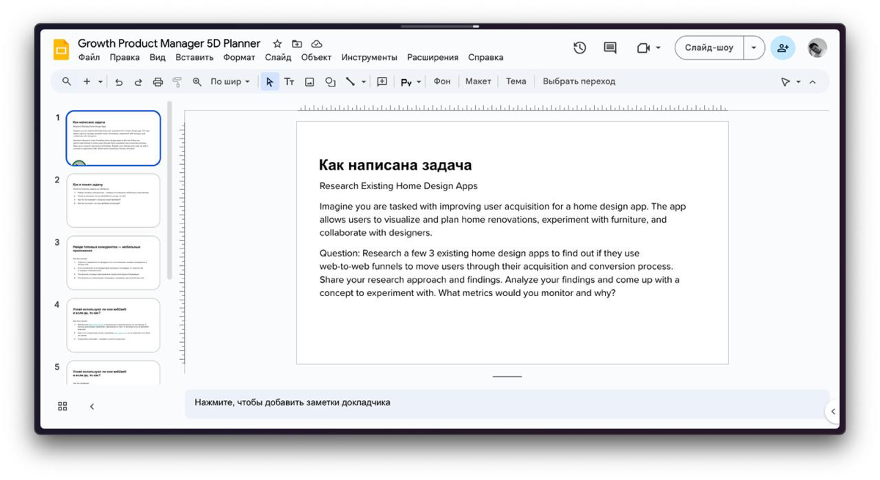Select the text box tool
This screenshot has width=880, height=480.
pos(289,81)
